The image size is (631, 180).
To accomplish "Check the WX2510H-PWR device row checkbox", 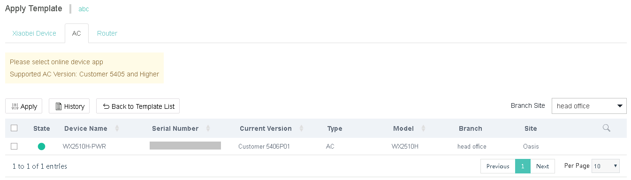I will coord(14,146).
